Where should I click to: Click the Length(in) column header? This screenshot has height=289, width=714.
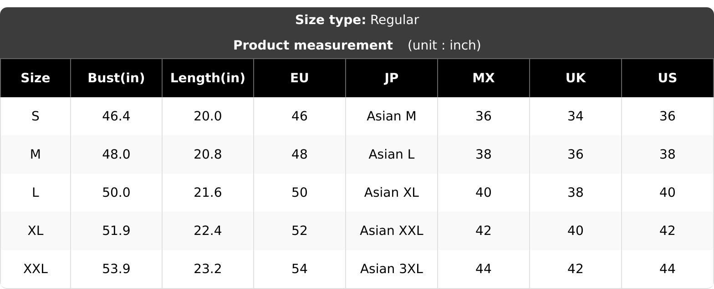pos(208,78)
